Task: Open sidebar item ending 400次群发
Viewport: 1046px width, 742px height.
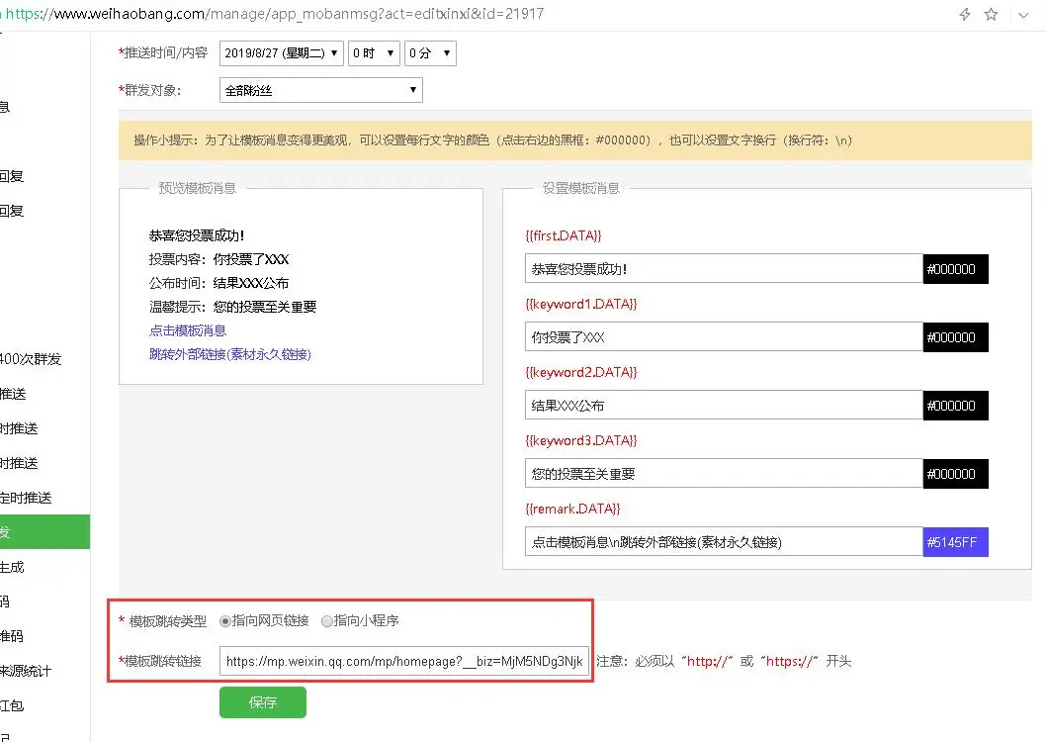Action: (31, 359)
